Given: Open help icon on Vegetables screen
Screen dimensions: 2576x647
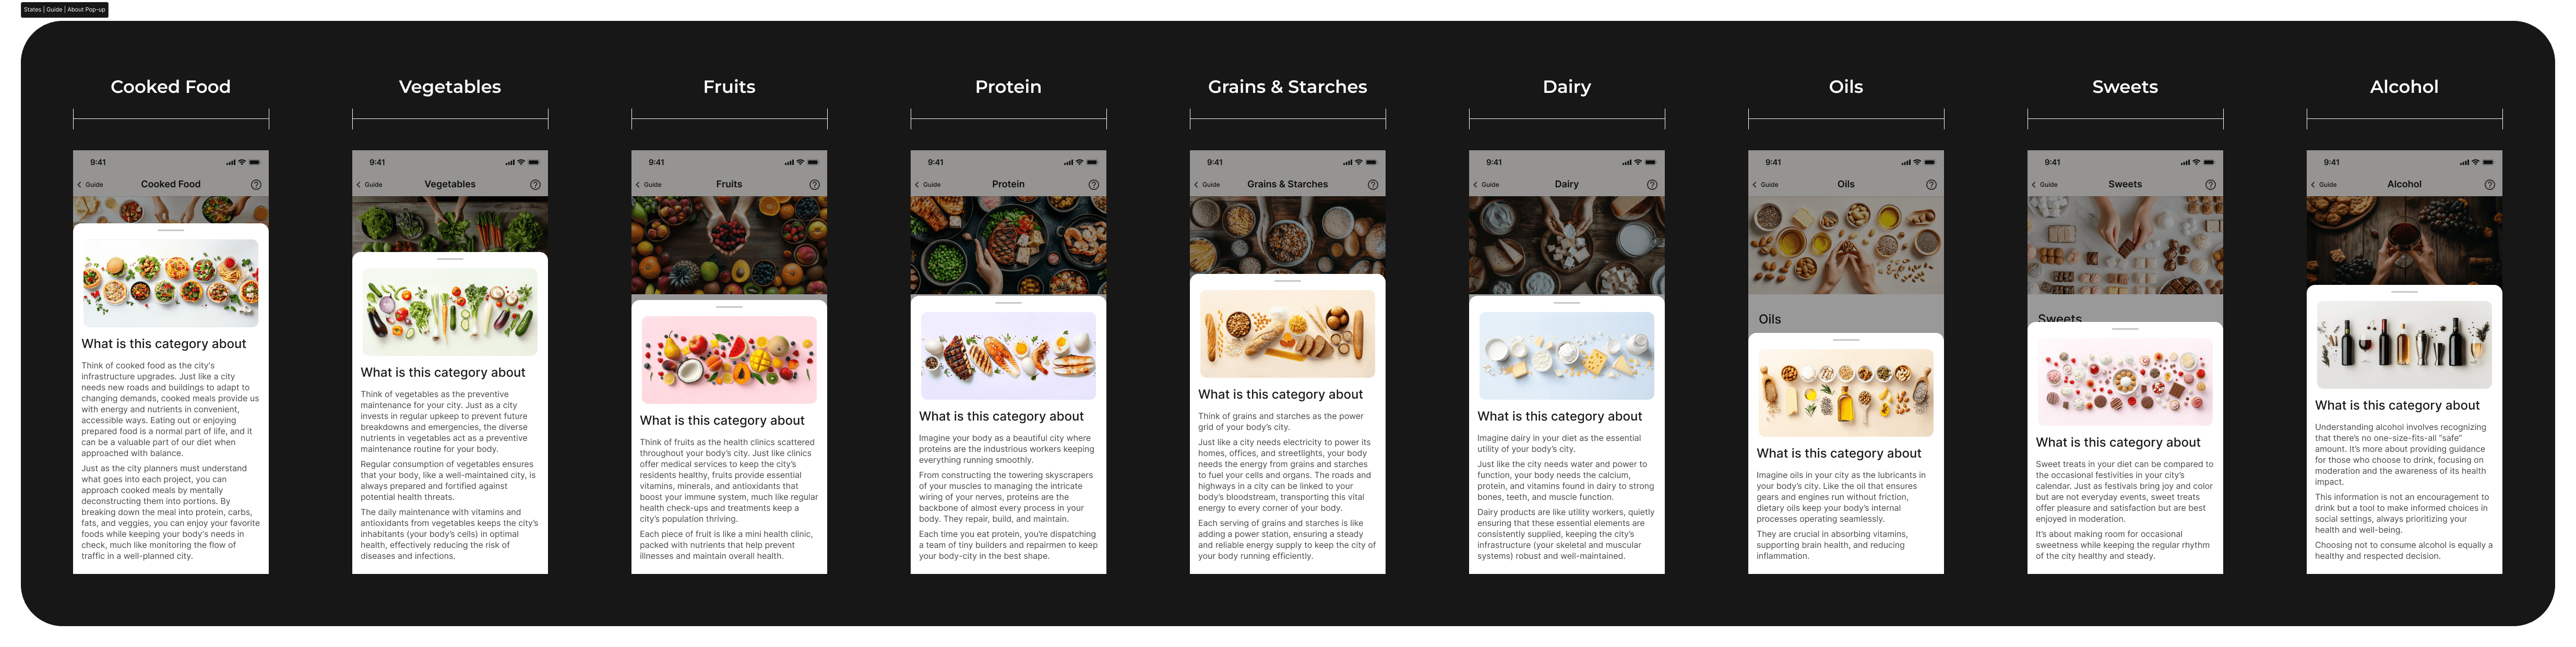Looking at the screenshot, I should pyautogui.click(x=535, y=185).
